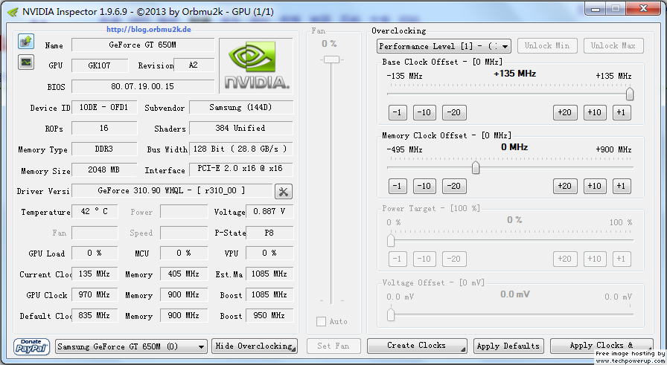This screenshot has height=365, width=667.
Task: Click the Driver Version field GeForce 310.90 WHQL
Action: point(172,191)
